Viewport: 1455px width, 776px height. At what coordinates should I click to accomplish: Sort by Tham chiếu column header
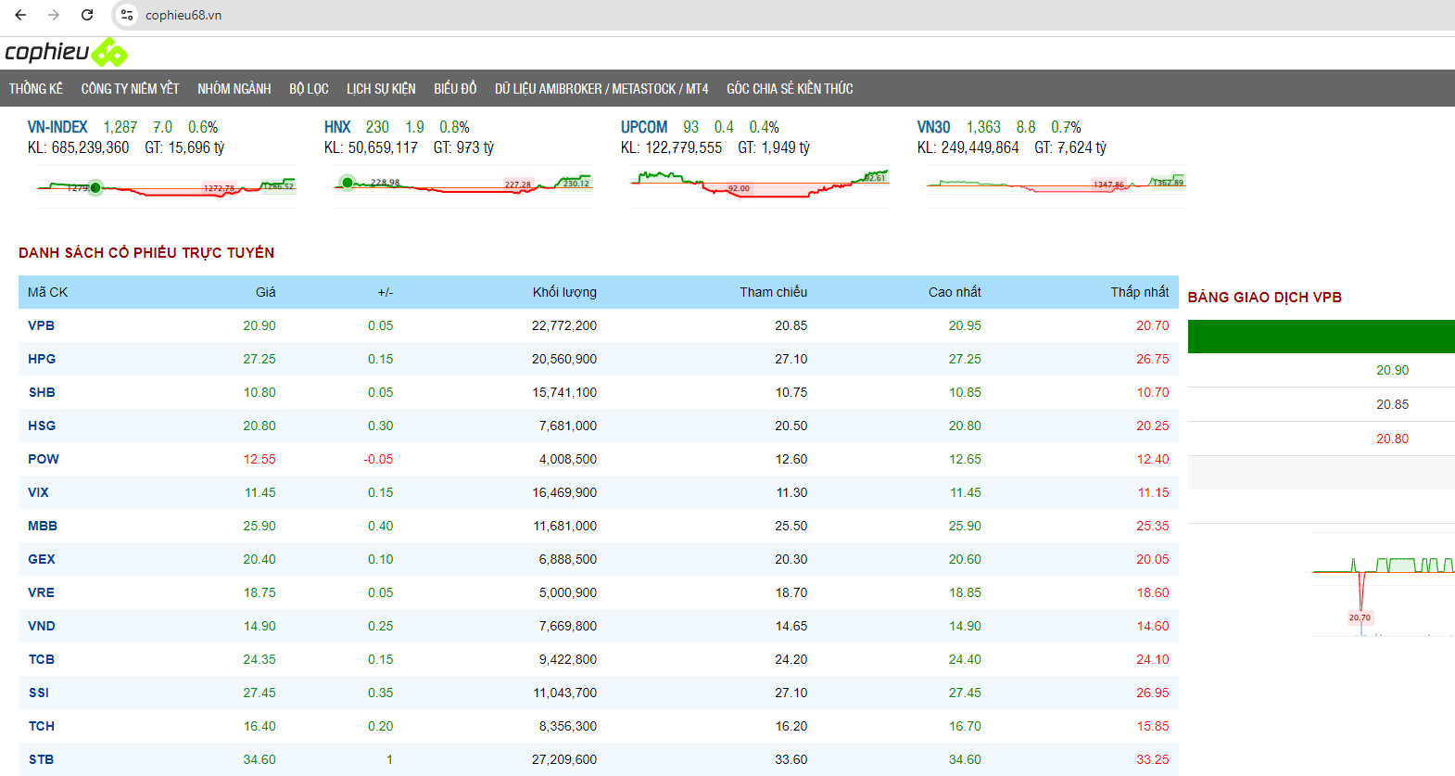click(x=773, y=292)
